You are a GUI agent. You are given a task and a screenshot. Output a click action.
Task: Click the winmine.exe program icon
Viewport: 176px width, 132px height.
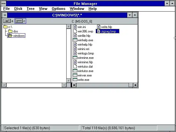[x=75, y=57]
